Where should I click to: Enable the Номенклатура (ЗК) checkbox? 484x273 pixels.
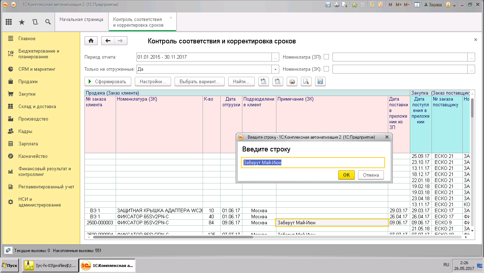(326, 69)
